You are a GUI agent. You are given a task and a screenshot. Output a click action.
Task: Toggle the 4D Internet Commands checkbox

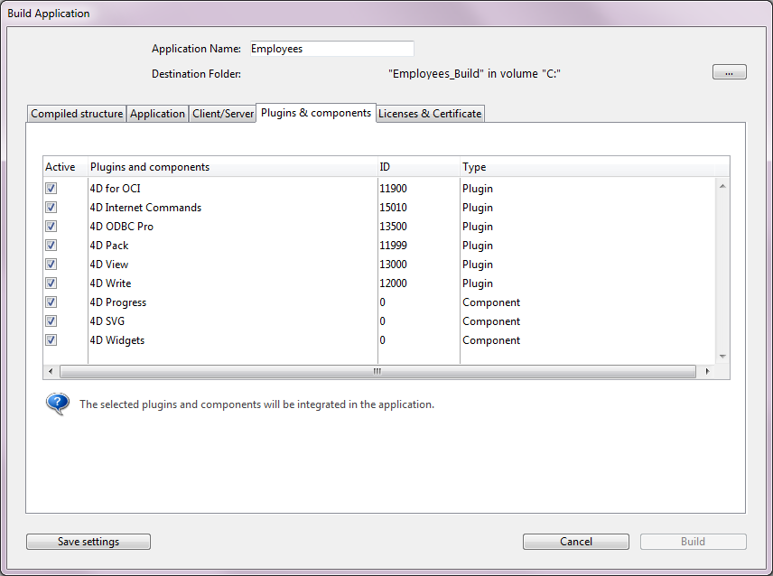(51, 208)
